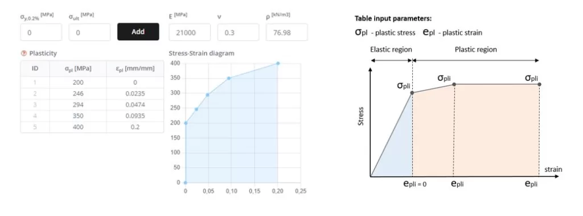The image size is (583, 216).
Task: Select table cell with stress 350
Action: point(78,116)
